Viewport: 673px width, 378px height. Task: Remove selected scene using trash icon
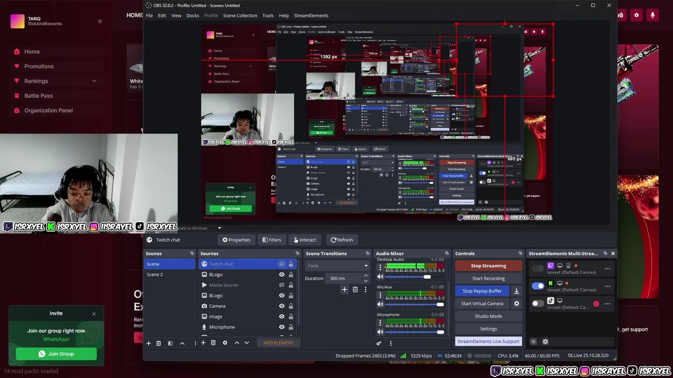(x=158, y=343)
